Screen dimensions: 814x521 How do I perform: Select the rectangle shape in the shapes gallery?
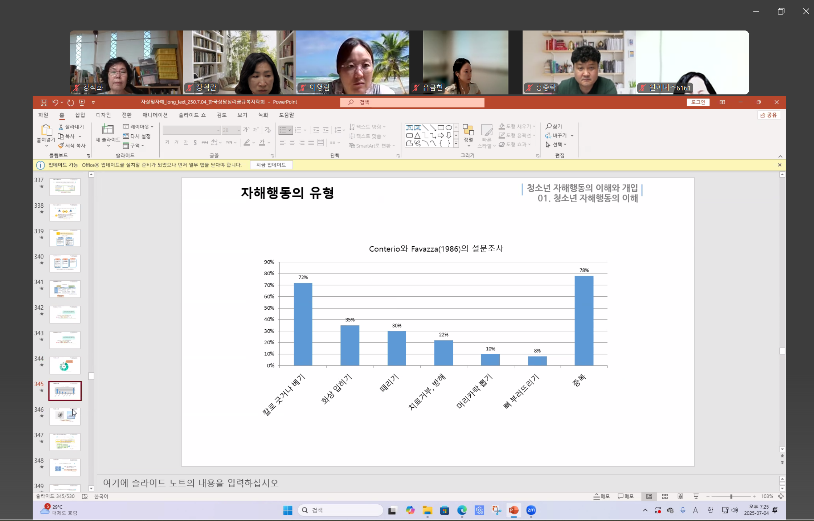click(441, 127)
